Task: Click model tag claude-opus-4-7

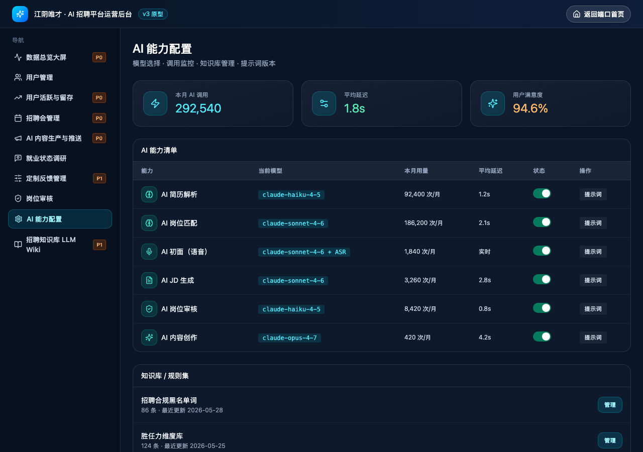Action: pos(289,338)
